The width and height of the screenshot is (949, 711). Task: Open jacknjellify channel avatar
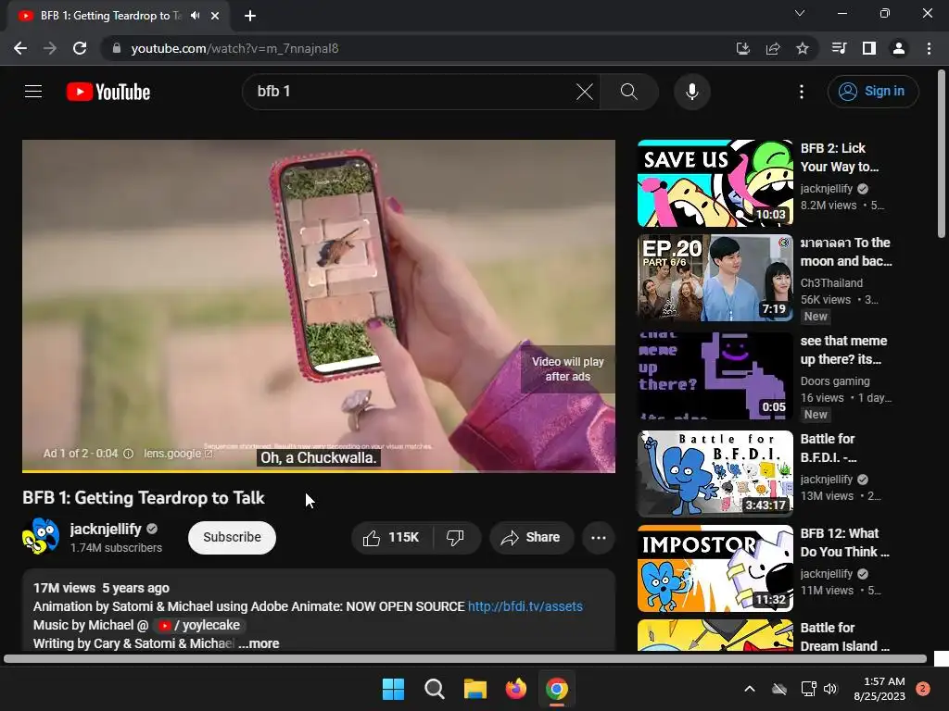click(x=41, y=536)
